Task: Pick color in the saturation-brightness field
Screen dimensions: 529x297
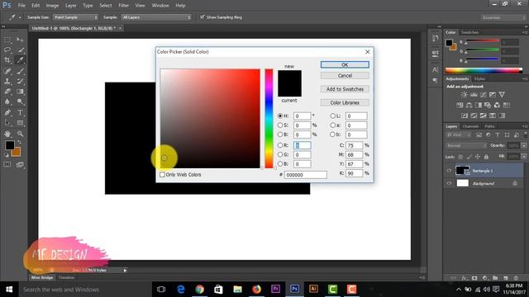Action: point(210,119)
